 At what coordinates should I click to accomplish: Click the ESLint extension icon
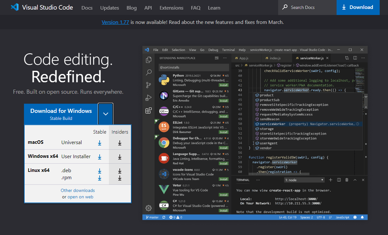pos(164,127)
